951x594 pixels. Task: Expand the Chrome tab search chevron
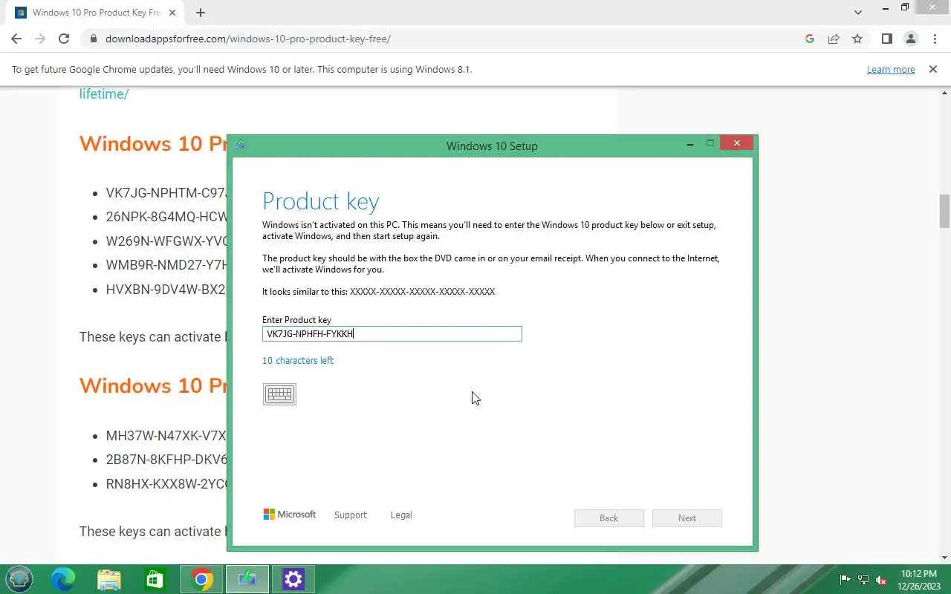pos(858,13)
